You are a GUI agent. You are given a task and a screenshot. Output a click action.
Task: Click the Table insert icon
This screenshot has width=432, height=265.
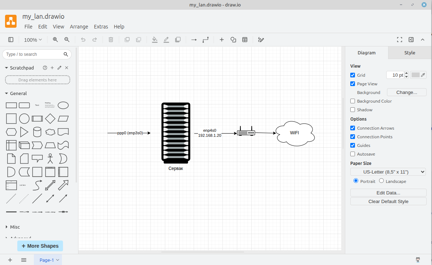coord(245,40)
